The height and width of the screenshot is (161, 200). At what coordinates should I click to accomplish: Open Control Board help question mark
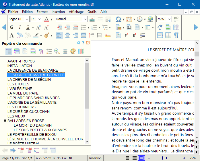(83, 43)
